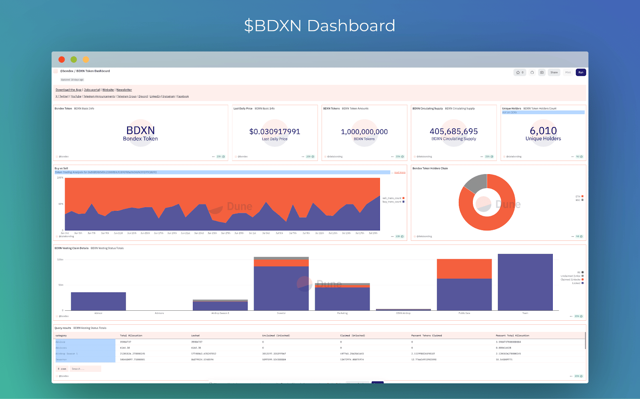Image resolution: width=640 pixels, height=399 pixels.
Task: Click 9d refresh badge on Holders Chain chart
Action: click(x=579, y=236)
